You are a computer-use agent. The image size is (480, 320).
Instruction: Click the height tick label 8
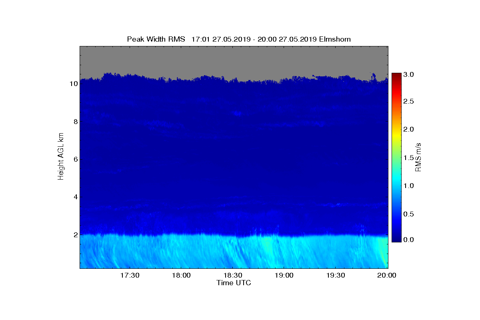coord(75,122)
